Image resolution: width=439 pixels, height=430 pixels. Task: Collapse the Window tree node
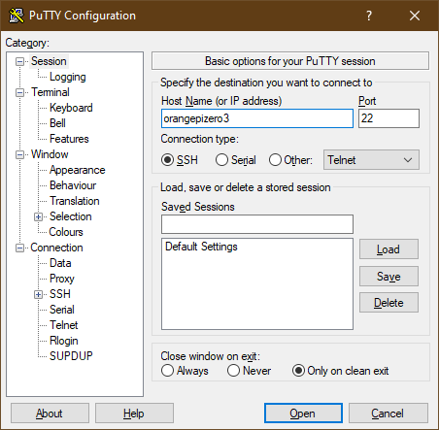[20, 154]
